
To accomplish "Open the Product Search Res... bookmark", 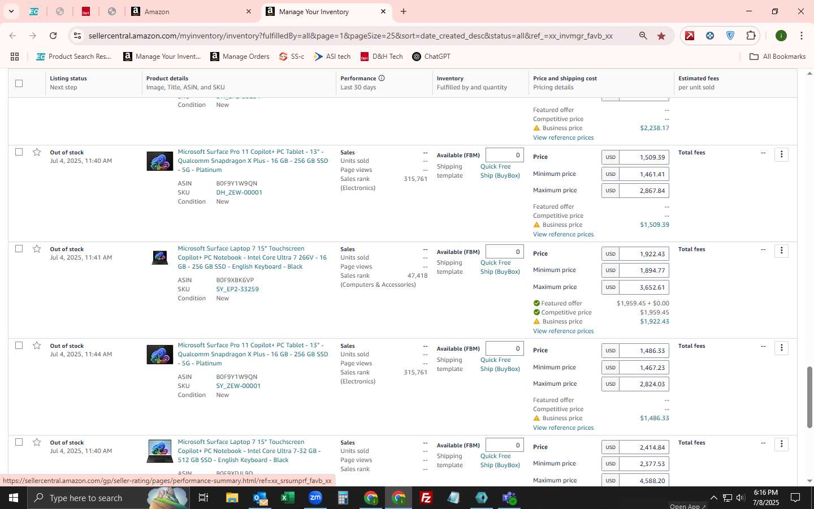I will click(x=73, y=57).
